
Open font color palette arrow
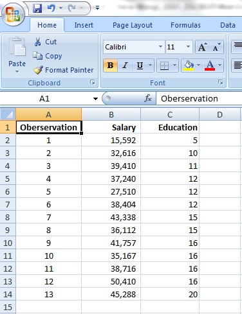pos(220,65)
